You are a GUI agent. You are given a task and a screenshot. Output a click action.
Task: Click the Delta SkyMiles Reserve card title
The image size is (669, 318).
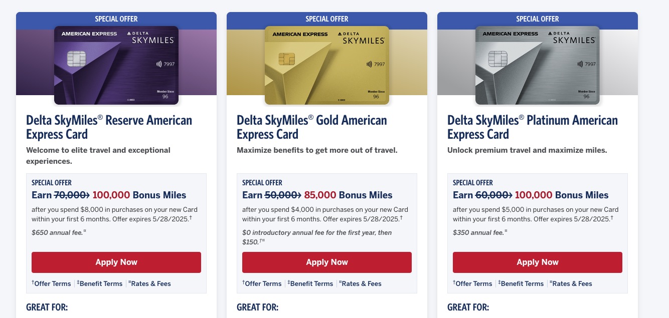109,127
